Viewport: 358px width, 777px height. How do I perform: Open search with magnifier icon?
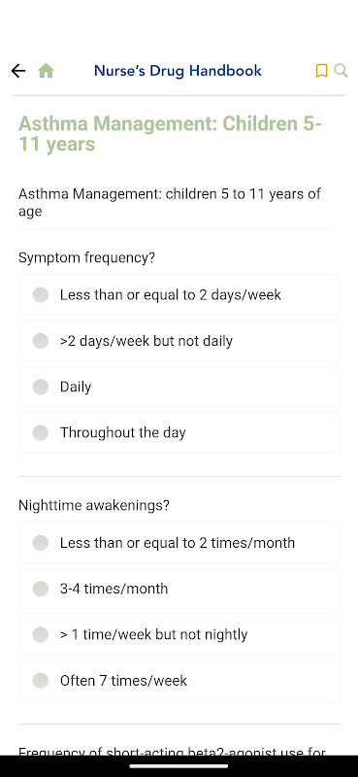tap(341, 70)
